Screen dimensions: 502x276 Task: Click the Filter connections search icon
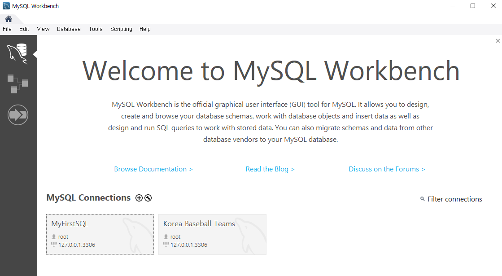pos(422,199)
